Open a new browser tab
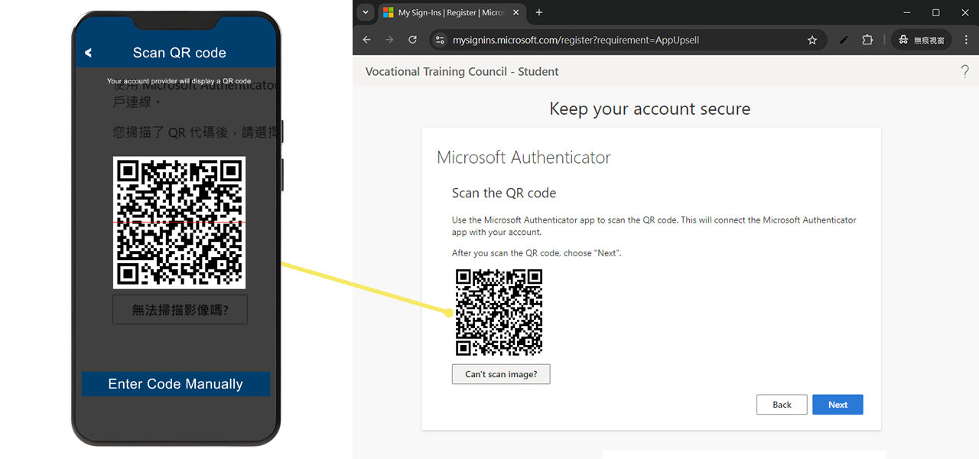This screenshot has width=979, height=459. (539, 13)
